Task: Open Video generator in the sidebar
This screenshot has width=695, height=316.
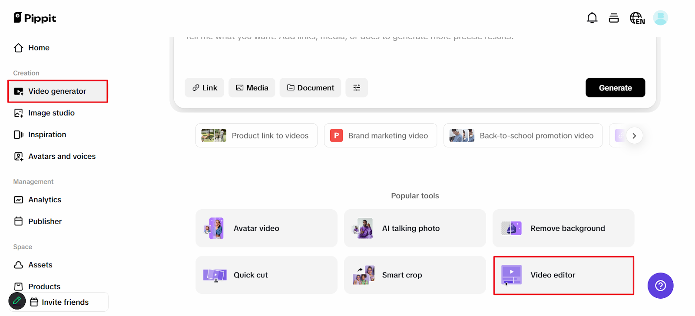Action: pos(57,91)
